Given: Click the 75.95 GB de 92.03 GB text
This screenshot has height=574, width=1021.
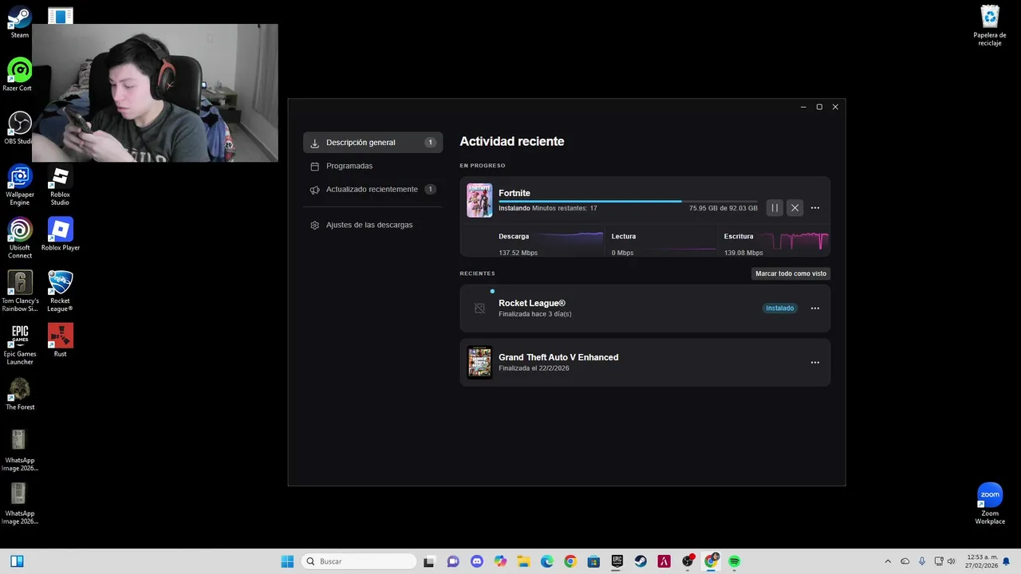Looking at the screenshot, I should (723, 208).
